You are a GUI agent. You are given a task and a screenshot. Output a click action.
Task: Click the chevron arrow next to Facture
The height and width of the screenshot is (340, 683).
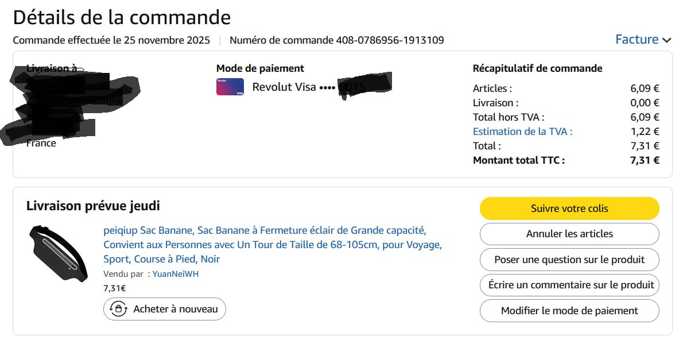click(666, 40)
